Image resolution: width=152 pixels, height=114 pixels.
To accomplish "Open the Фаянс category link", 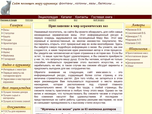I will (6, 52).
